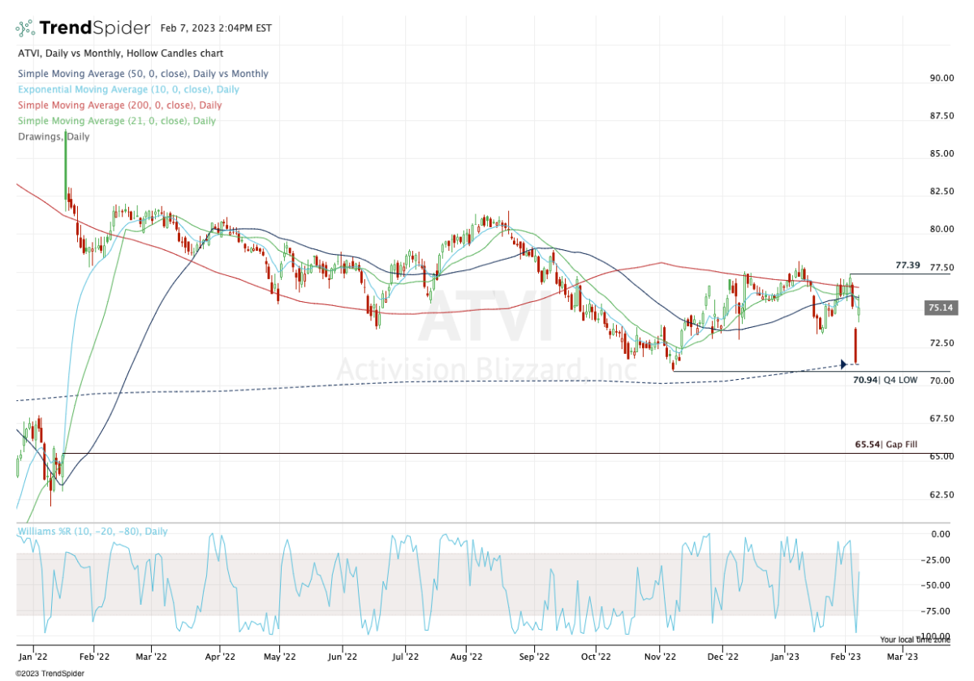The height and width of the screenshot is (681, 974).
Task: Expand the Drawings, Daily legend entry
Action: coord(53,136)
